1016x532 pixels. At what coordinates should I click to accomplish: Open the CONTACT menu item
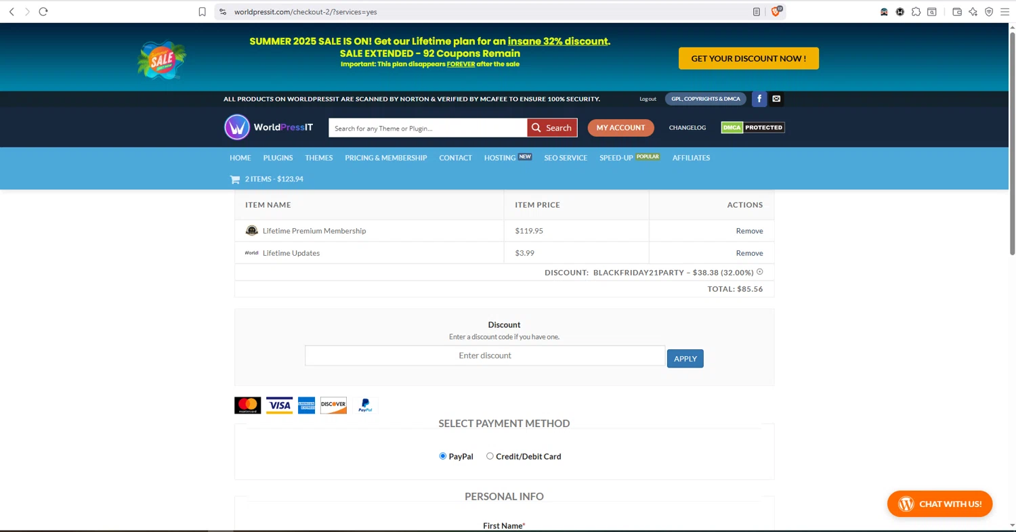pyautogui.click(x=455, y=158)
